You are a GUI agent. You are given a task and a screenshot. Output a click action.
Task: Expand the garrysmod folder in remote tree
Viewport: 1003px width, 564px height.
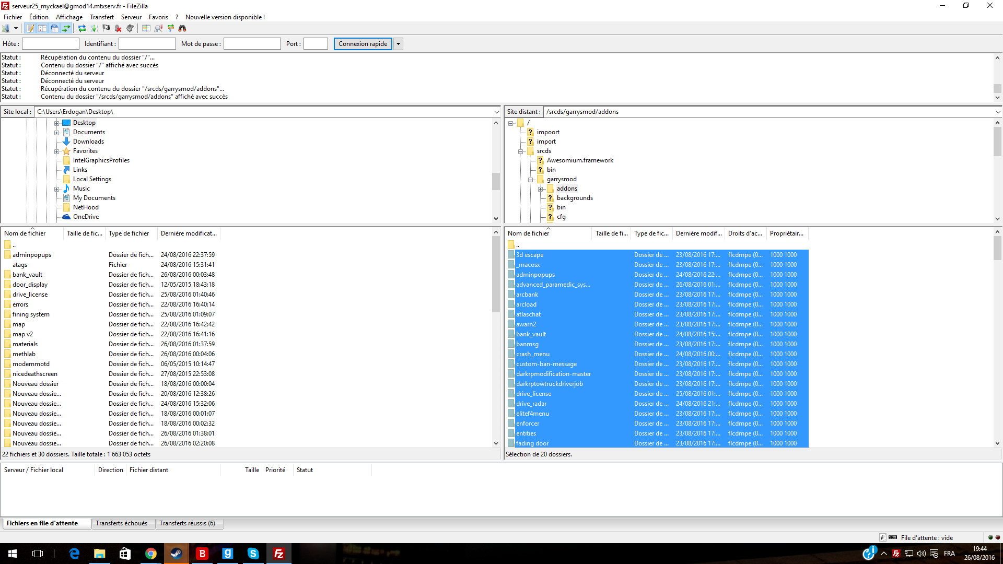click(530, 179)
